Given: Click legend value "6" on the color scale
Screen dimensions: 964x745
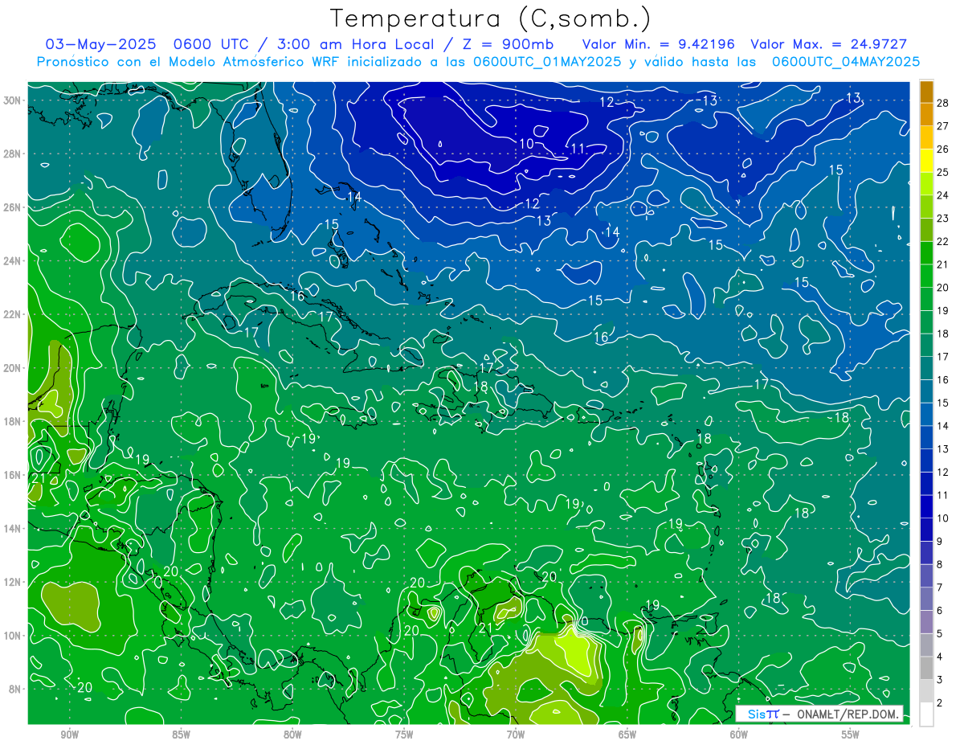Looking at the screenshot, I should pos(940,611).
